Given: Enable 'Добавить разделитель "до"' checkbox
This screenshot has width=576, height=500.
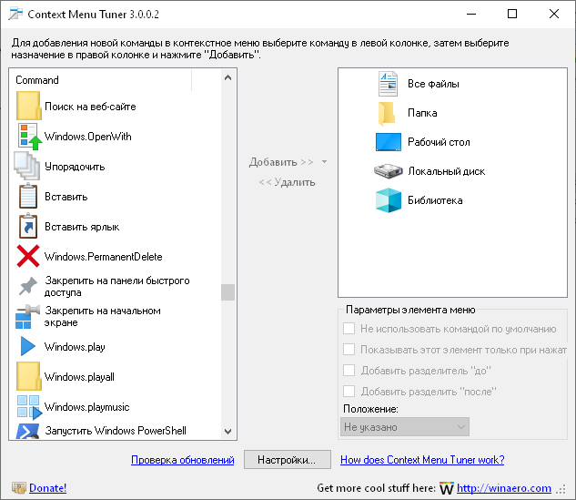Looking at the screenshot, I should 349,371.
